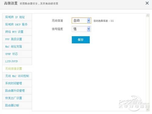Open 无线 MAC 访问控制 settings

tap(17, 76)
